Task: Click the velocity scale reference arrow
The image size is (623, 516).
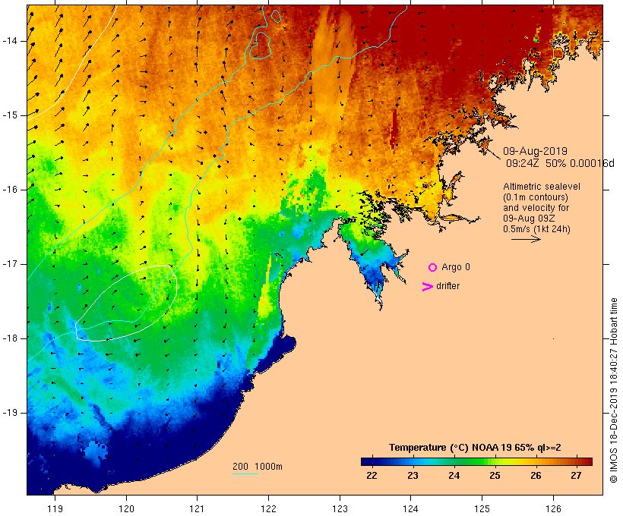Action: (x=526, y=239)
